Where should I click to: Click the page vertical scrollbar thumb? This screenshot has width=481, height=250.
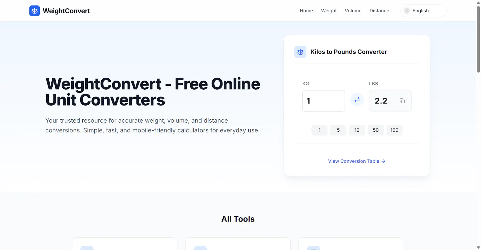[x=478, y=39]
